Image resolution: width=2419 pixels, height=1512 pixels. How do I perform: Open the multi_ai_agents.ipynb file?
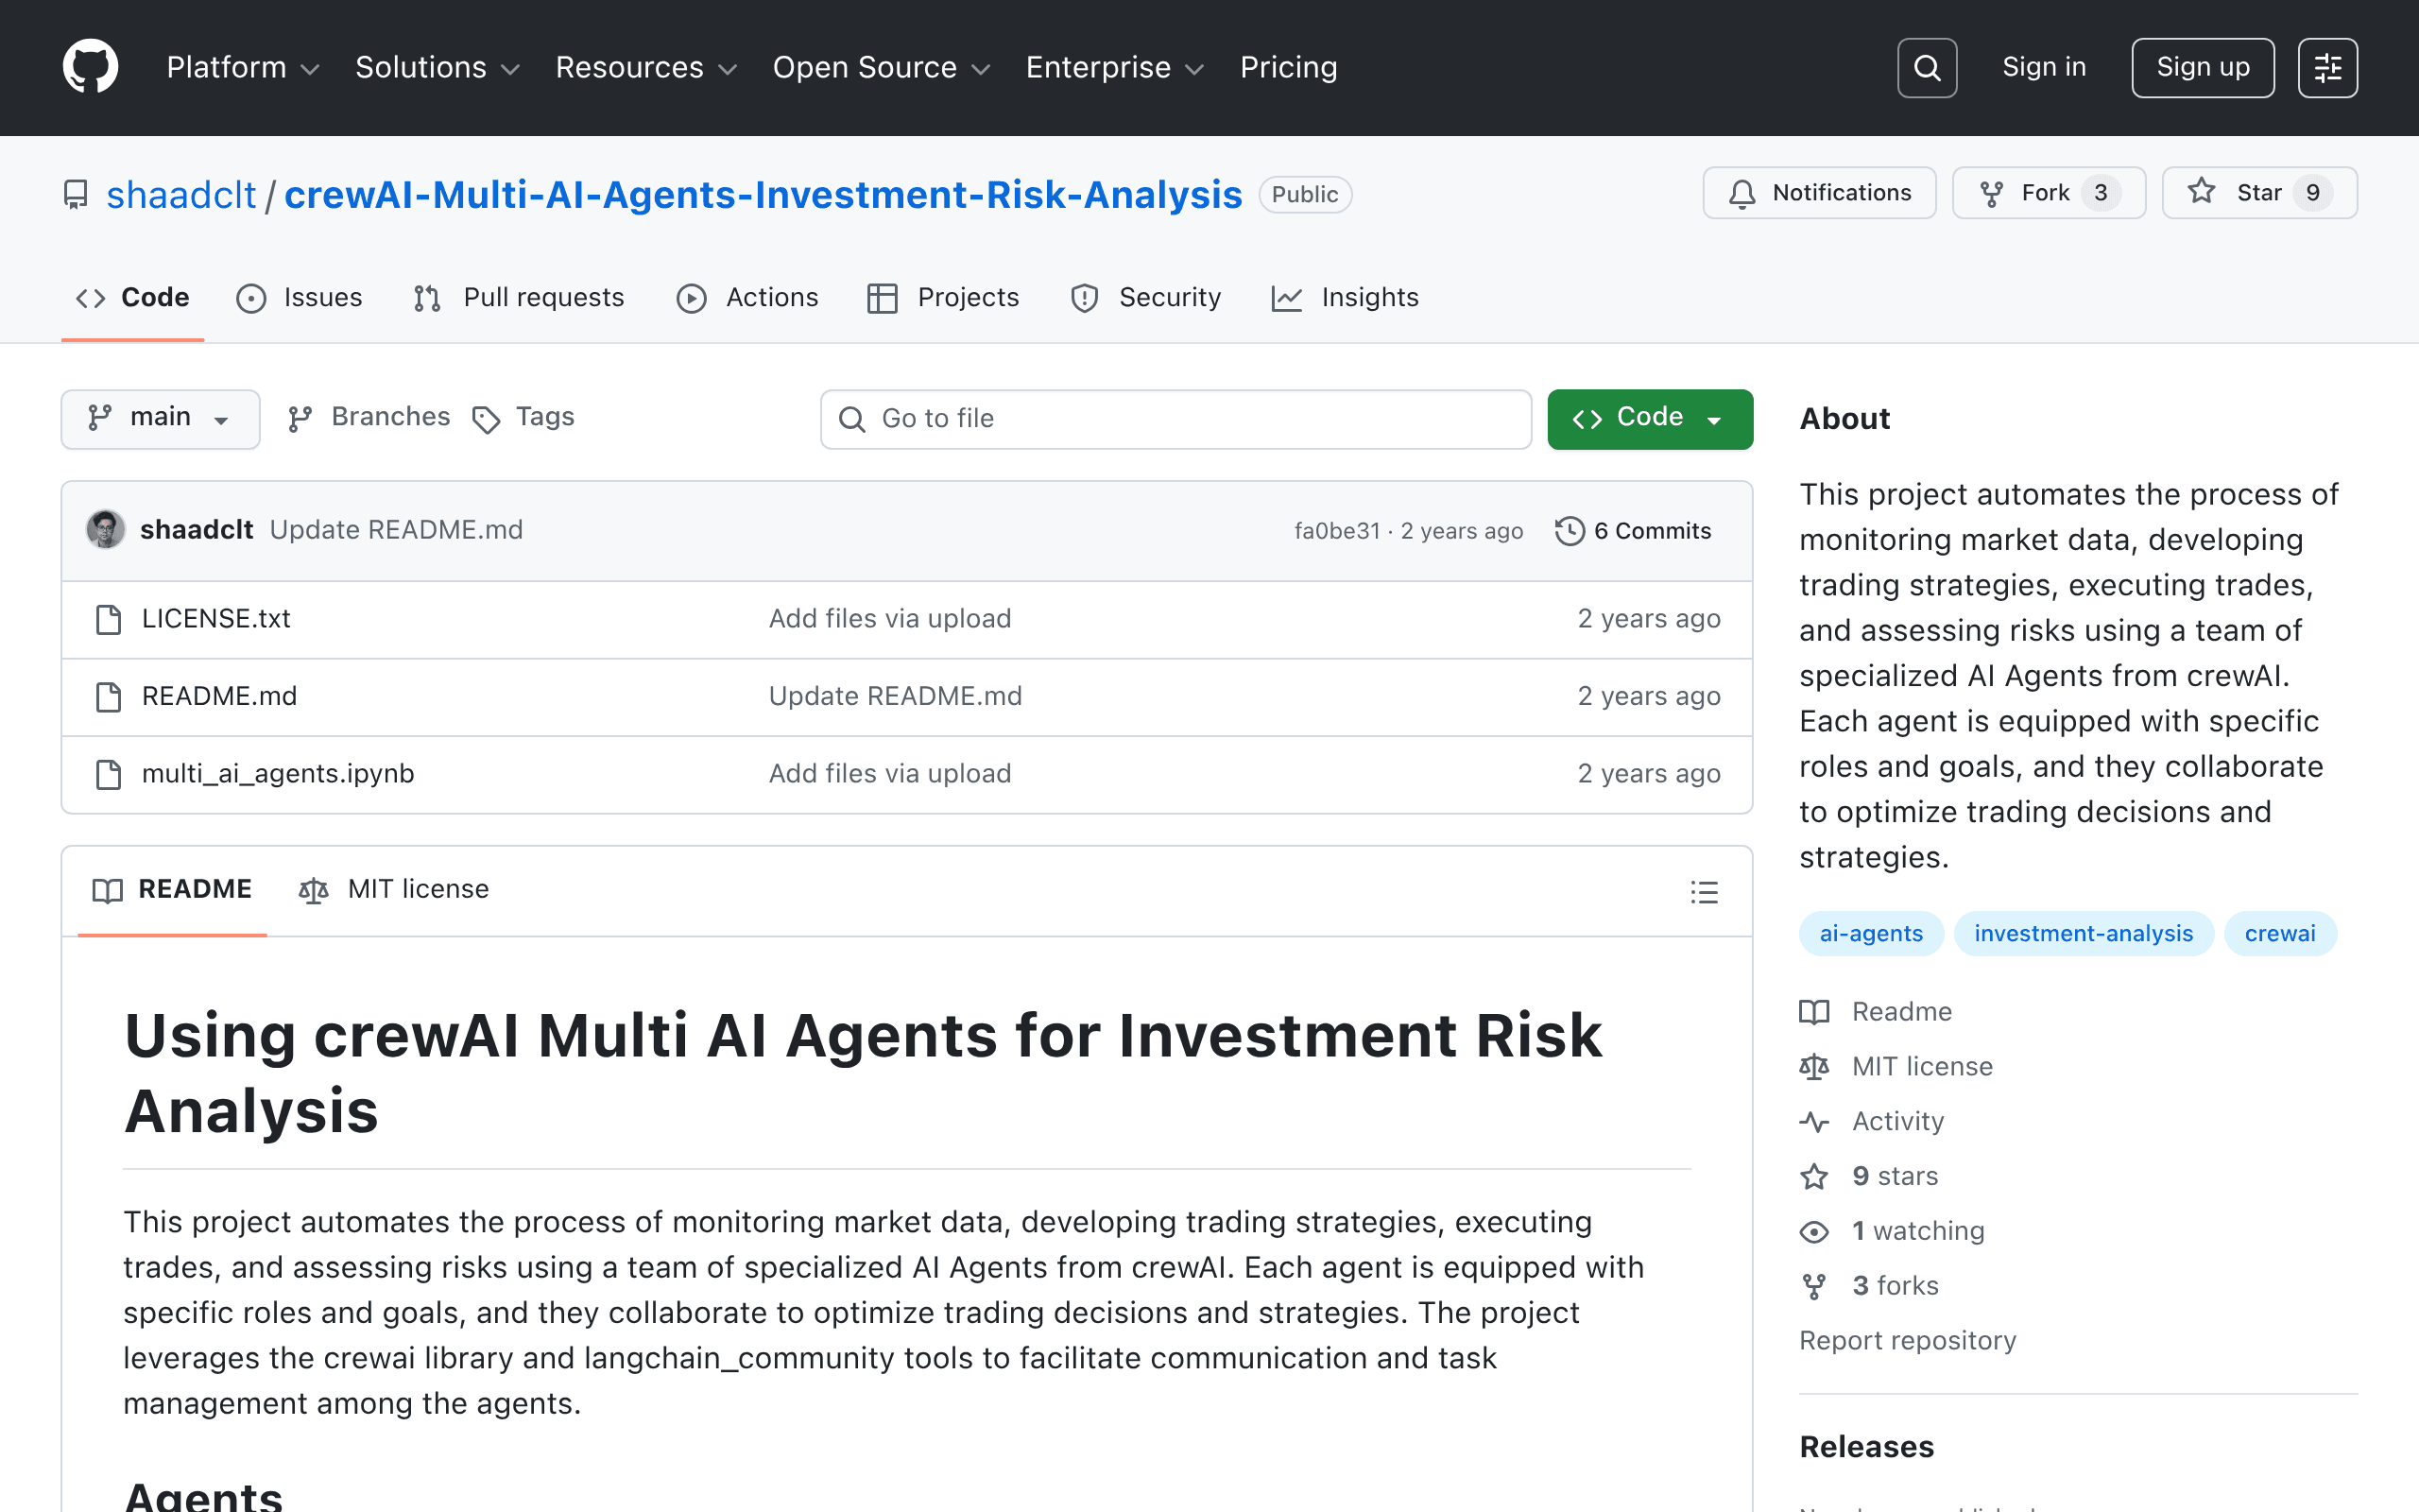pos(278,774)
